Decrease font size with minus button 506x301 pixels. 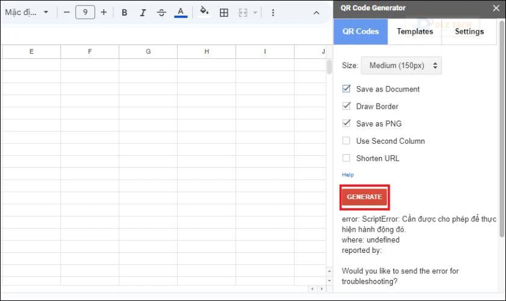pyautogui.click(x=67, y=13)
